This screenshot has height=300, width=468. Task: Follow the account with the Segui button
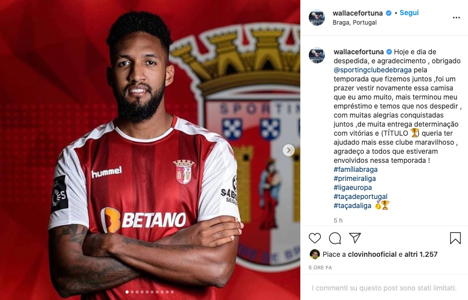pyautogui.click(x=409, y=13)
